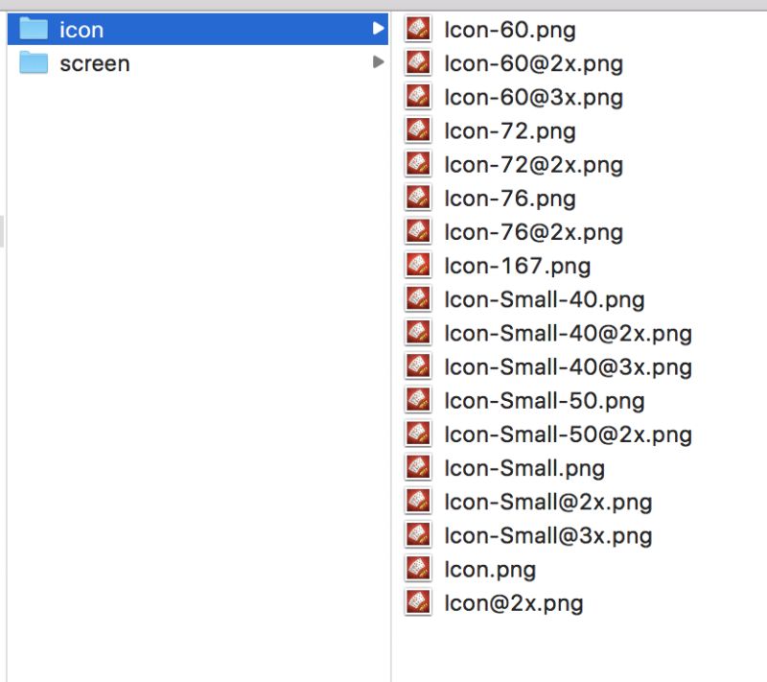This screenshot has height=682, width=767.
Task: Click the Icon.png file icon
Action: click(417, 569)
